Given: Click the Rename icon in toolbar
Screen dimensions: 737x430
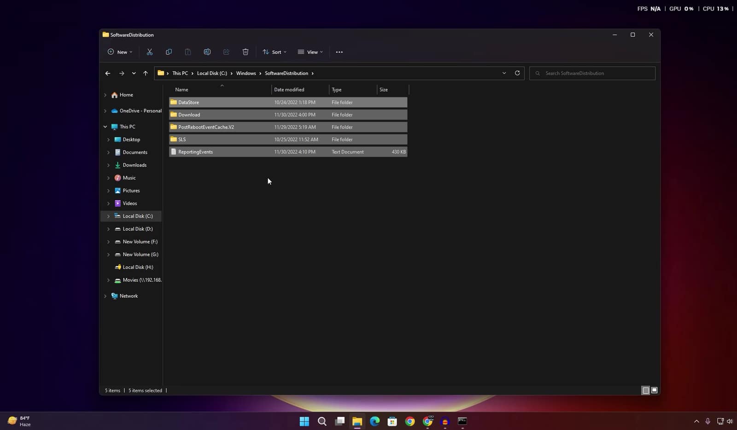Looking at the screenshot, I should click(x=207, y=52).
